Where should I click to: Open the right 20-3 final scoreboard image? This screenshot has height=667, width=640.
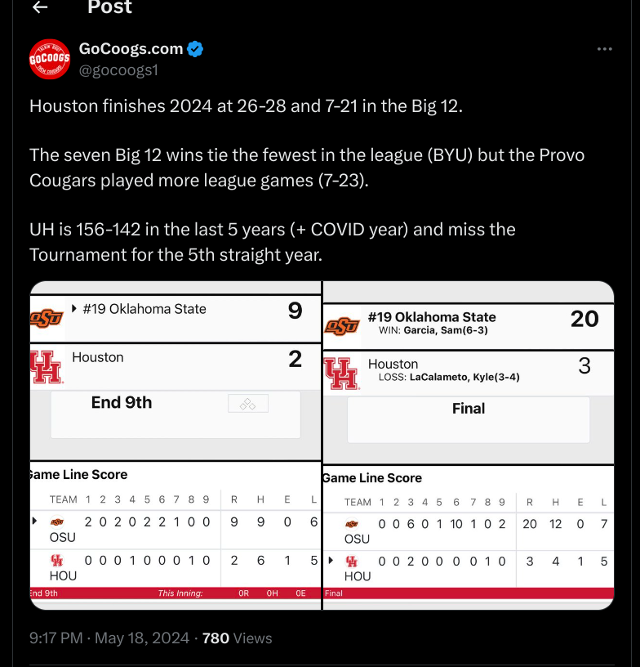click(469, 445)
